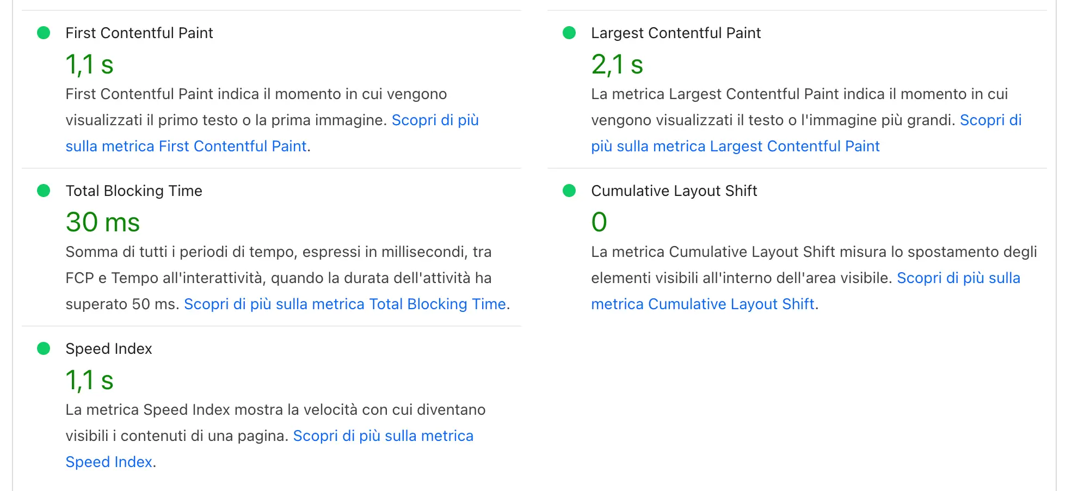Click the '2,1 s' Largest Contentful Paint value
This screenshot has width=1072, height=491.
tap(617, 65)
